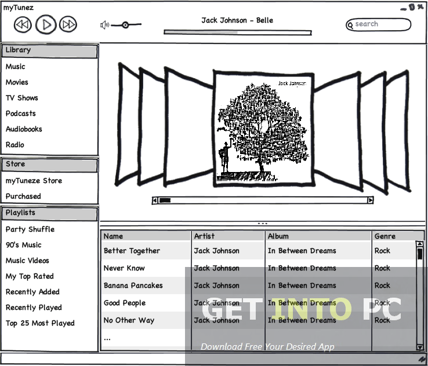Open Audiobooks in the Library
The image size is (428, 366).
24,129
